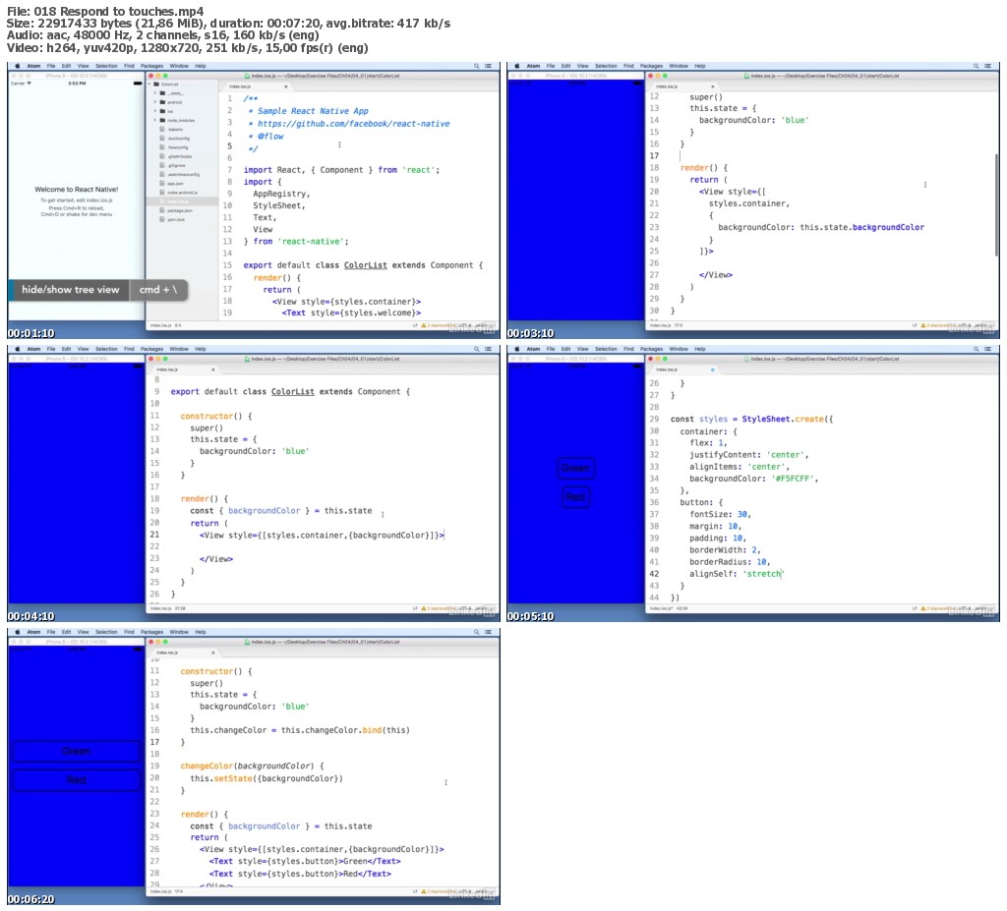
Task: Click 'const styles = StyleSheet.create({' line
Action: 751,419
